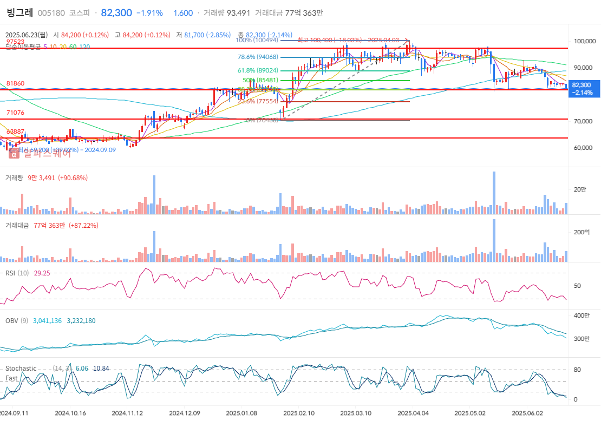Viewport: 601px width, 421px height.
Task: Click the RSI value 29.25
Action: 42,273
